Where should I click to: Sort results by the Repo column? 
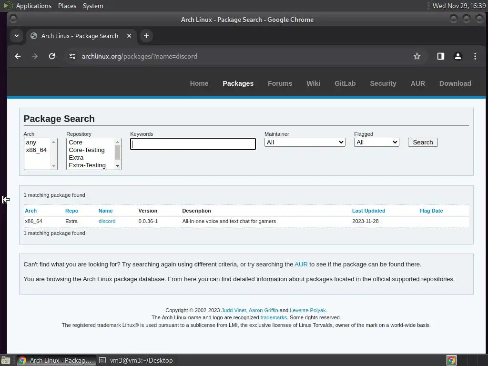pos(71,211)
